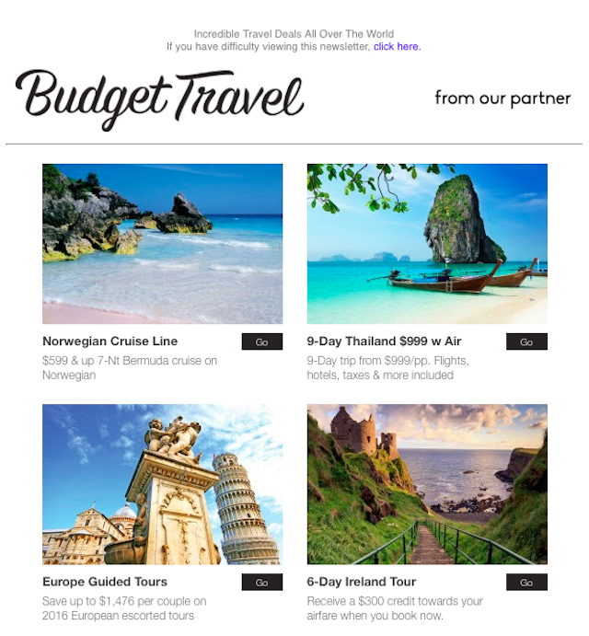Screen dimensions: 589x636
Task: Select the Europe Guided Tours heading
Action: [x=105, y=582]
